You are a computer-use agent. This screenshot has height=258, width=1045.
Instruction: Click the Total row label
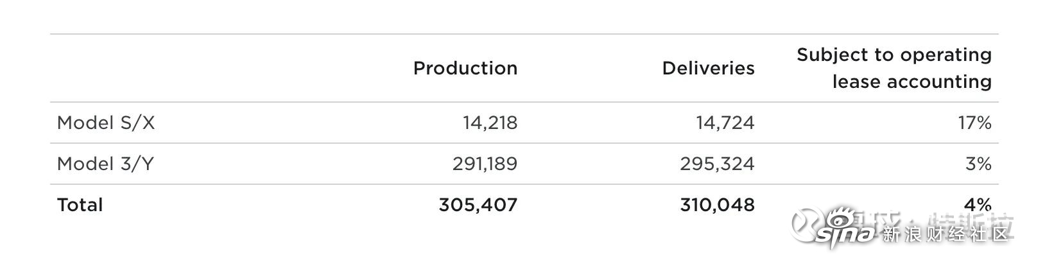(80, 205)
